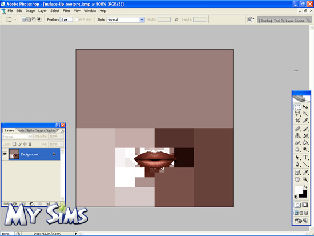
Task: Select the Clone Stamp tool
Action: coord(297,135)
